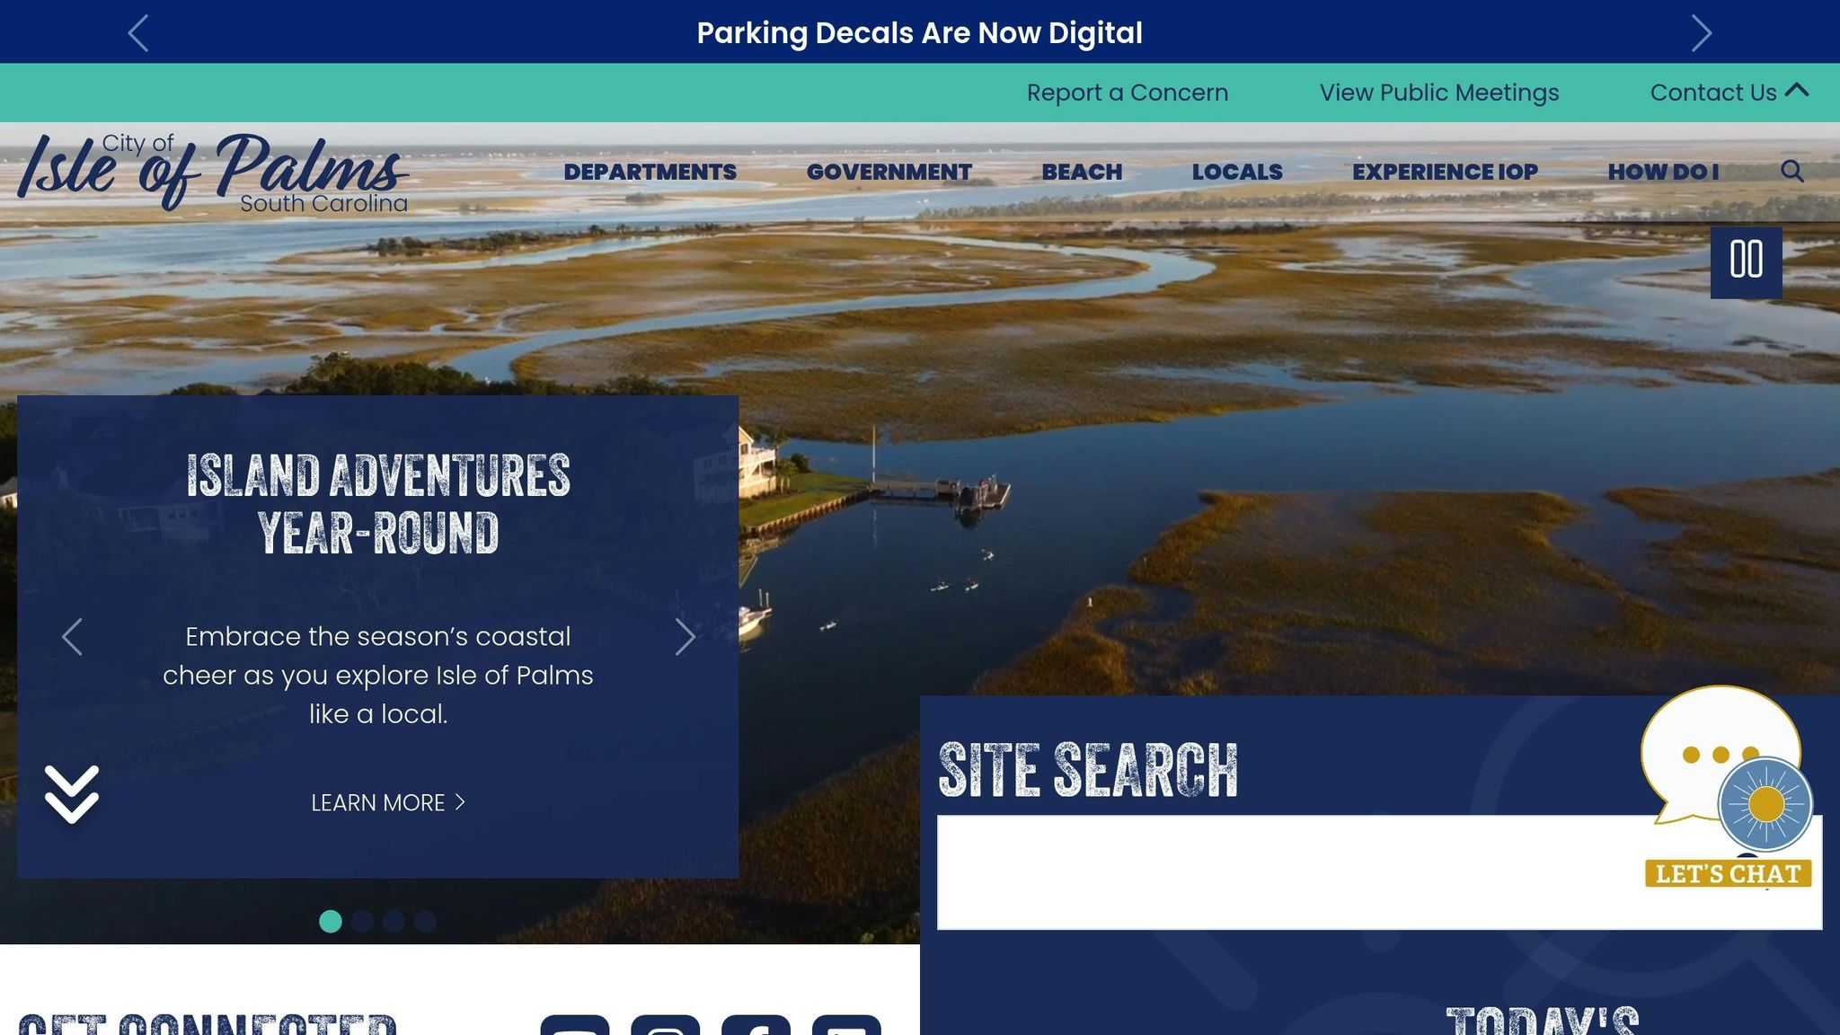Image resolution: width=1840 pixels, height=1035 pixels.
Task: Go to previous announcement in top banner
Action: point(138,33)
